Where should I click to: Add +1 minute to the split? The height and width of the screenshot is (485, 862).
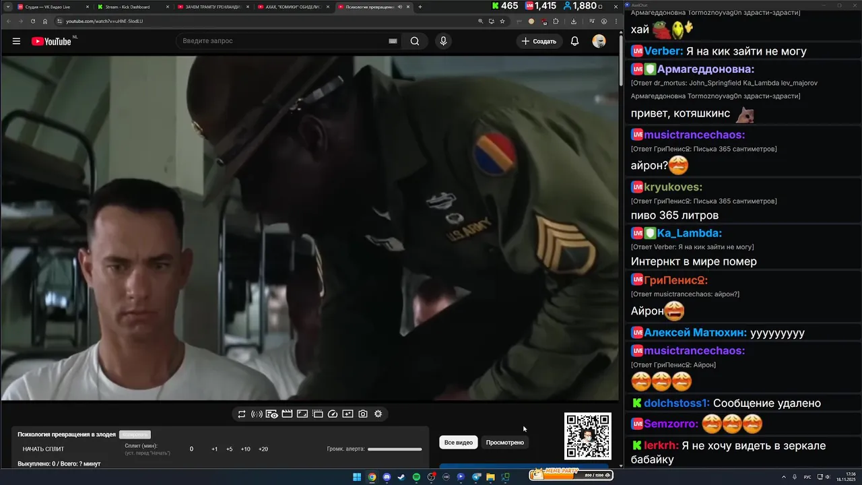point(214,449)
